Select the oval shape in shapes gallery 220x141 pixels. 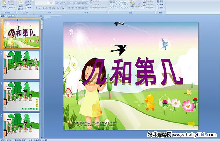coord(125,1)
